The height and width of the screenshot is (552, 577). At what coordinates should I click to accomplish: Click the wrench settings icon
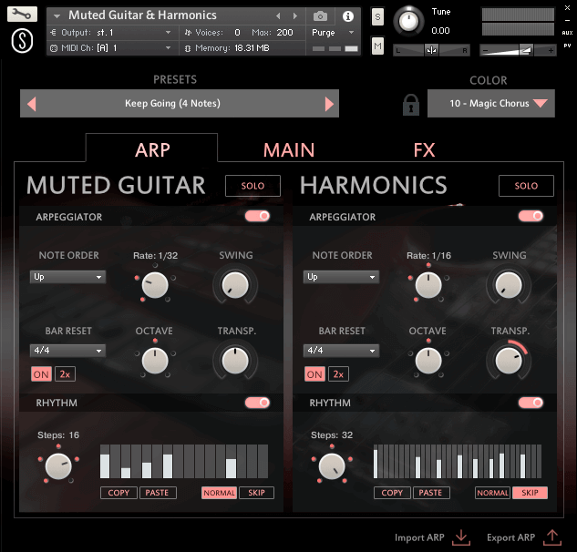click(x=23, y=15)
